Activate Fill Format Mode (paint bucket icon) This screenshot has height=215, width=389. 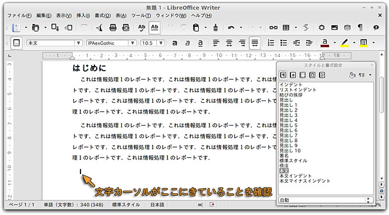352,75
